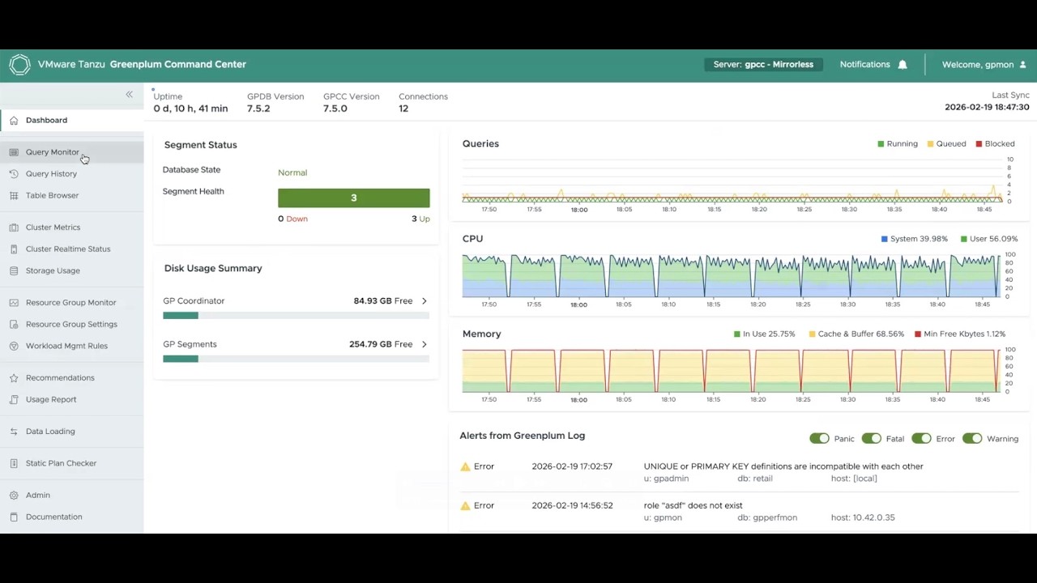
Task: Open Static Plan Checker
Action: (71, 464)
